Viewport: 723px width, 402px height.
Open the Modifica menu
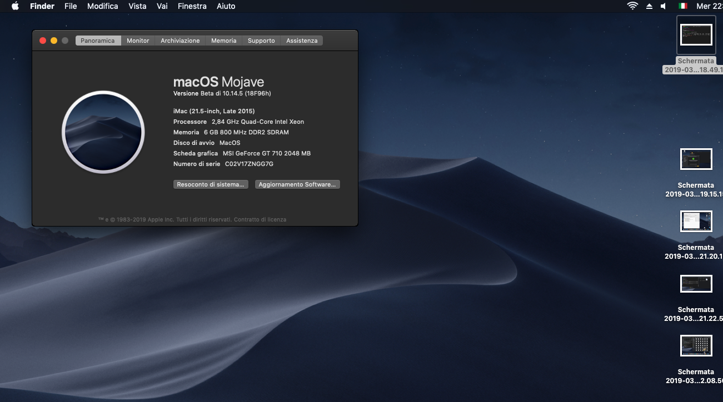click(103, 6)
